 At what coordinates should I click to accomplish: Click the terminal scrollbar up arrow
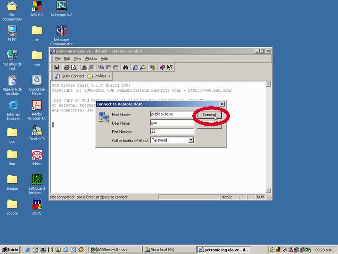268,84
